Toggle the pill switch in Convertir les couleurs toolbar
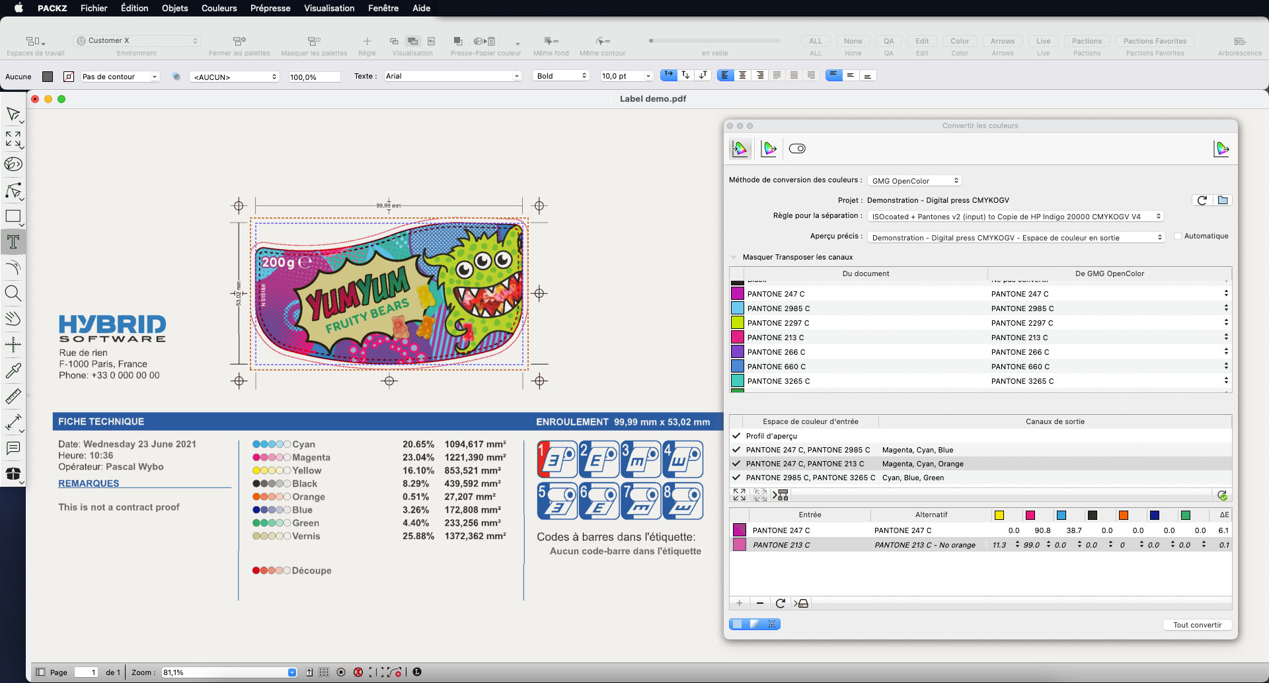 798,149
